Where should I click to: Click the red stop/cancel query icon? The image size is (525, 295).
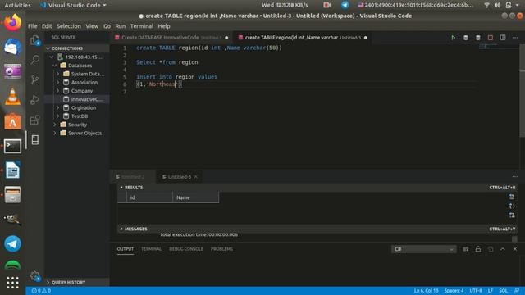pyautogui.click(x=491, y=38)
